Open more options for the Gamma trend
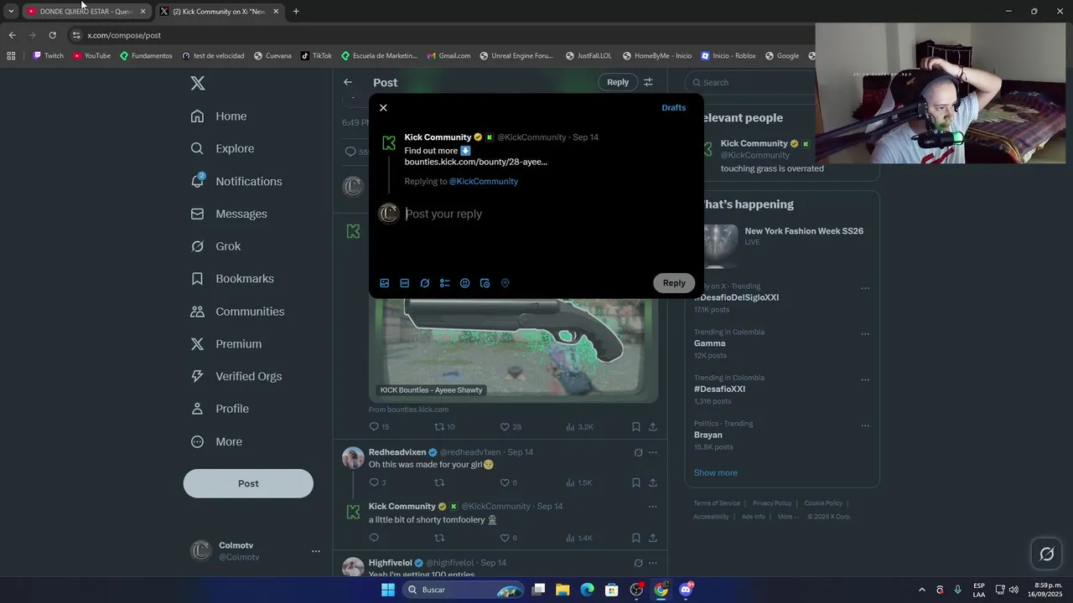The height and width of the screenshot is (603, 1073). tap(865, 334)
